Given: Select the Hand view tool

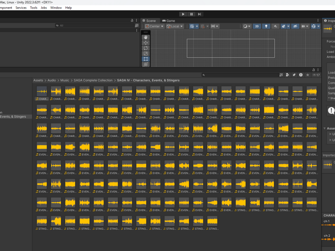Looking at the screenshot, I should click(146, 37).
